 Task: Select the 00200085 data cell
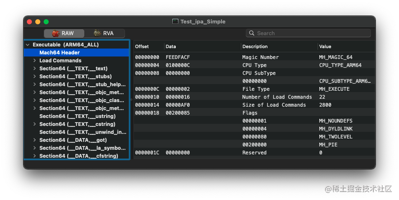(177, 113)
